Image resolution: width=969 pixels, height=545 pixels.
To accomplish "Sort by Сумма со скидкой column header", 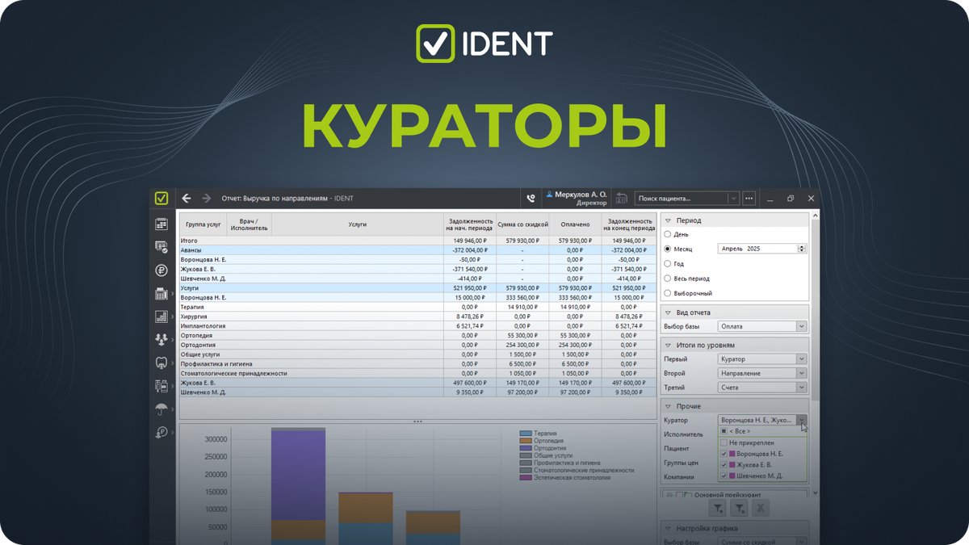I will (x=522, y=224).
